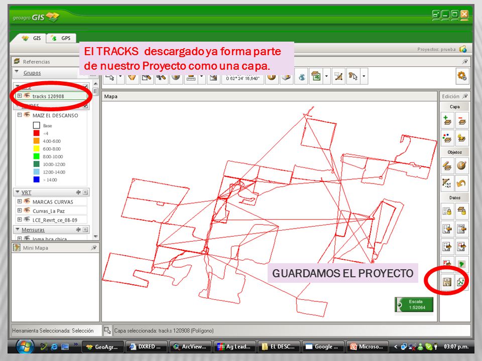Click the export data icon with right arrow
Viewport: 482px width, 361px height.
point(447,246)
